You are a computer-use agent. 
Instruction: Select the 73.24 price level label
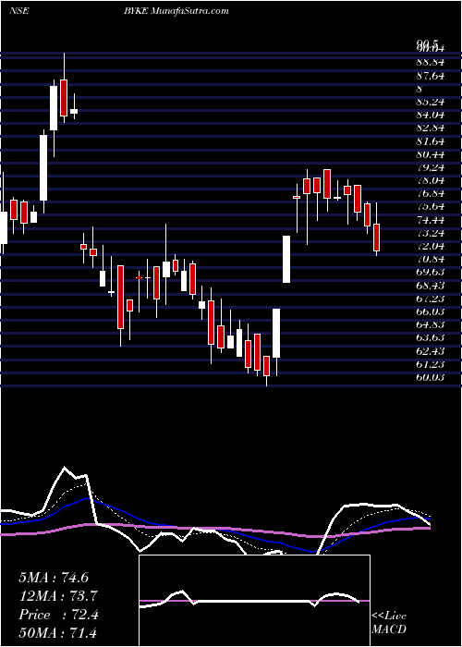click(431, 233)
